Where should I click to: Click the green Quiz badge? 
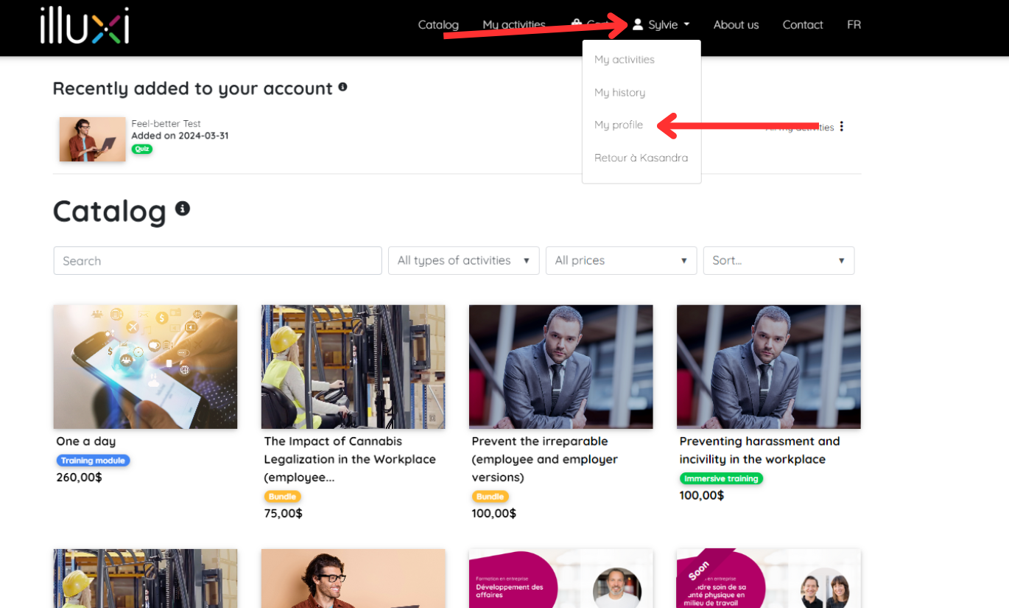coord(142,149)
